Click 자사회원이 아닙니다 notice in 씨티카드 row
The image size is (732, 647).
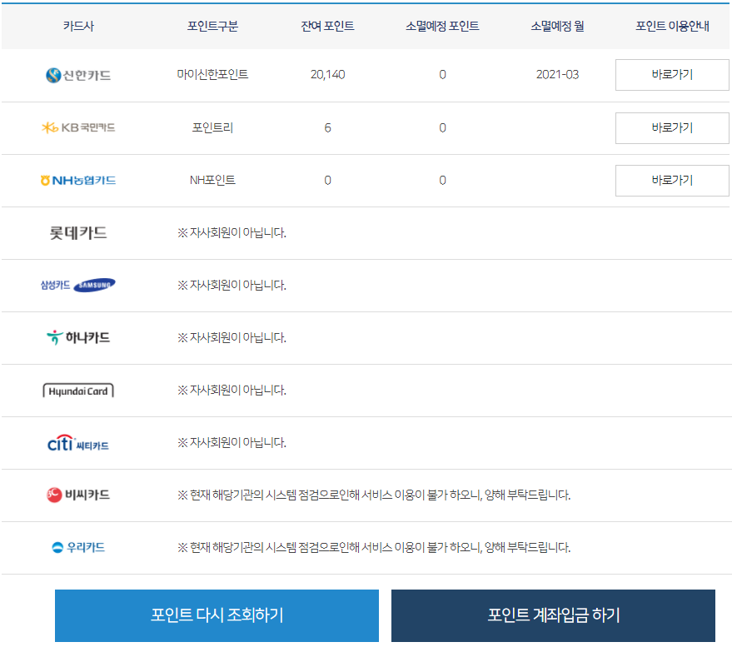(x=232, y=442)
